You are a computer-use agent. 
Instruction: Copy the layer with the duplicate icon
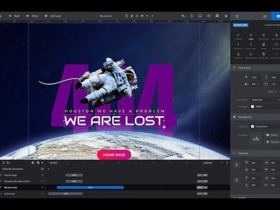click(x=127, y=16)
